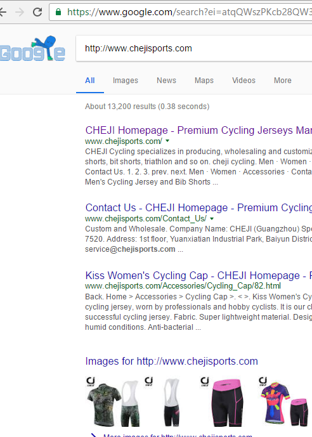Click the black pink cycling shorts thumbnail
This screenshot has width=312, height=437.
226,401
